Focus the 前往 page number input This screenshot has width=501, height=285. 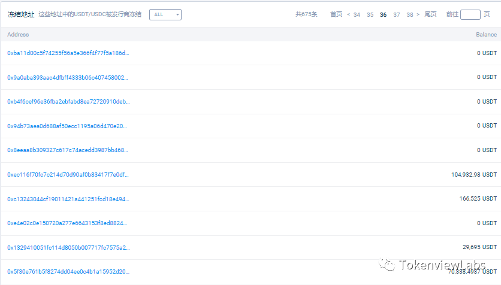click(470, 14)
